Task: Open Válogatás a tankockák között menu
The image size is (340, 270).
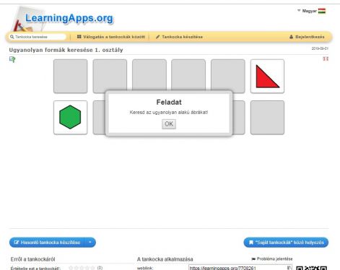Action: (111, 37)
